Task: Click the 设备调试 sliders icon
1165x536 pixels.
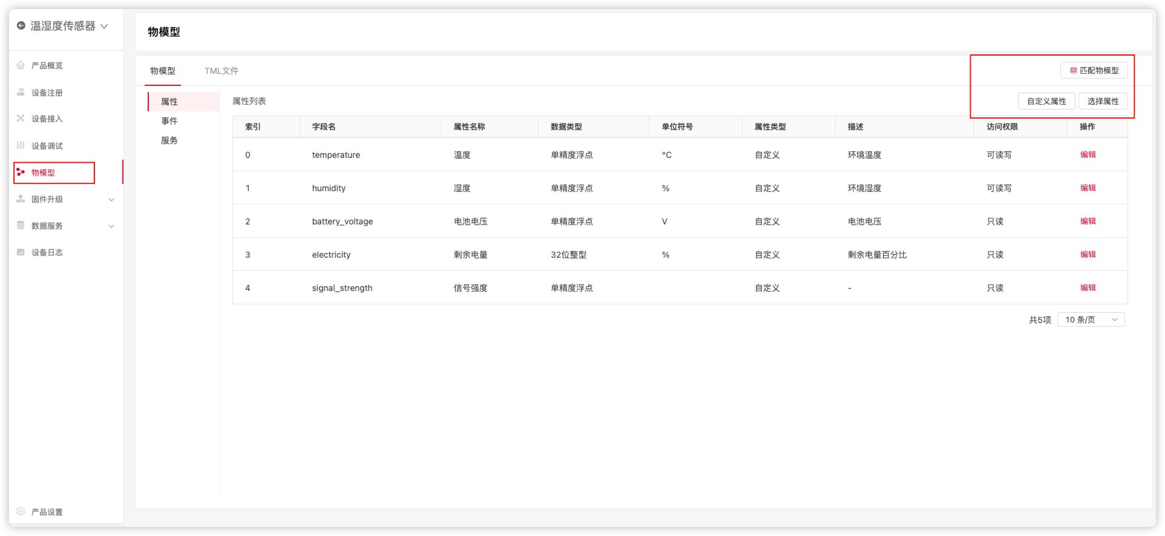Action: coord(21,145)
